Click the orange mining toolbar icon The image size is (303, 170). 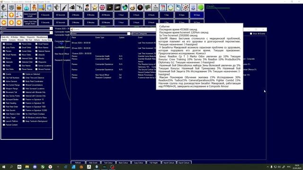point(19,8)
